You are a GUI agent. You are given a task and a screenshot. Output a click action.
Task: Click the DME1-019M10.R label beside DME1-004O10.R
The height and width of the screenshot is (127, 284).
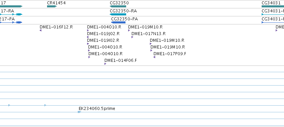[145, 27]
